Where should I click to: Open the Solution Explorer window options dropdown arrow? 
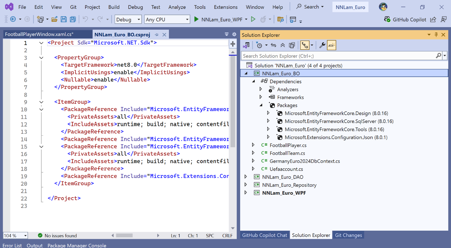point(429,35)
